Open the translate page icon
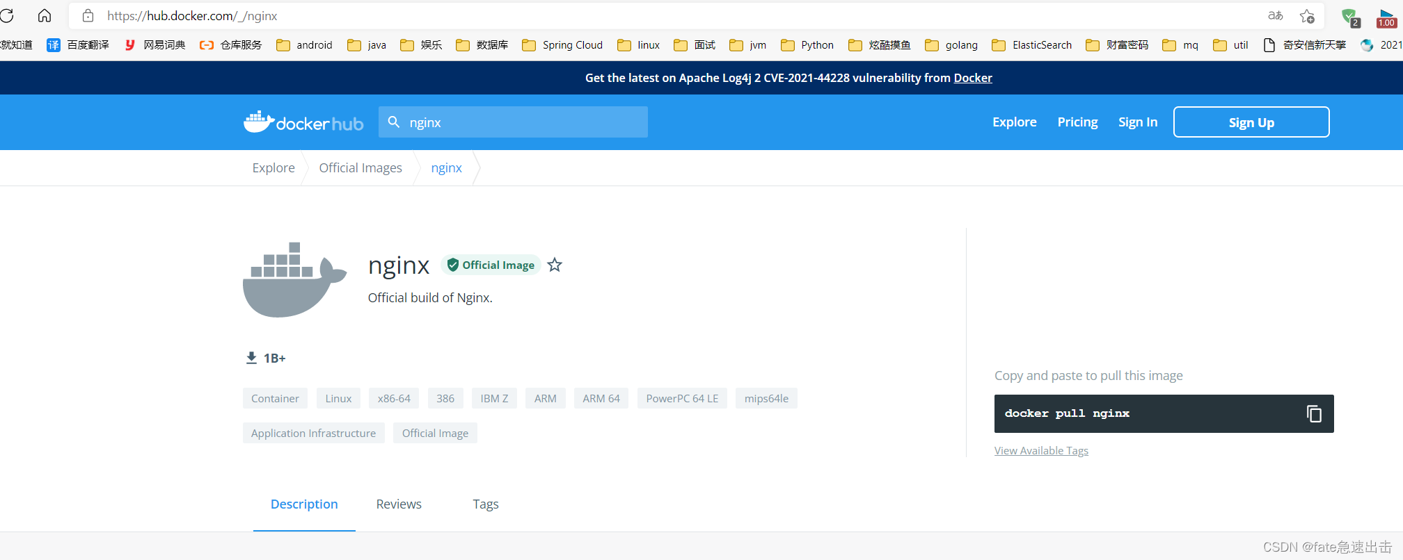1403x560 pixels. click(x=1276, y=15)
